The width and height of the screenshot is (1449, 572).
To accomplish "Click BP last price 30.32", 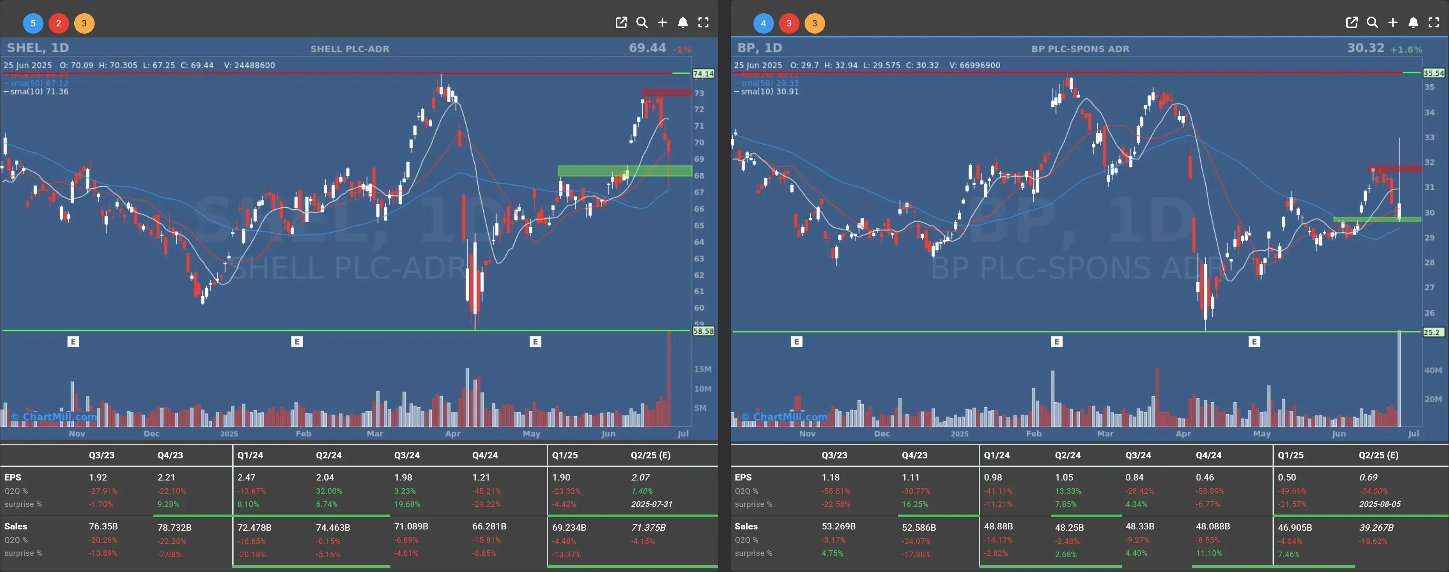I will click(1366, 48).
